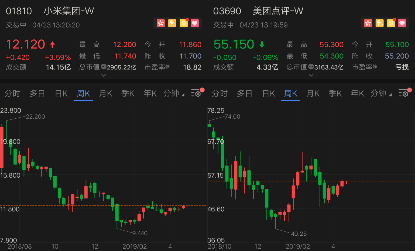The image size is (415, 251).
Task: Switch 美团点评-W chart to 年K tab
Action: (x=357, y=94)
